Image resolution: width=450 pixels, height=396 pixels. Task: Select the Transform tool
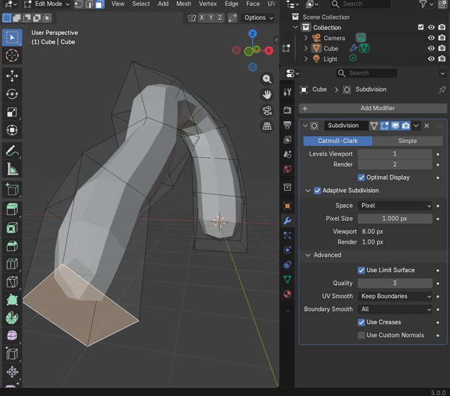pos(12,130)
